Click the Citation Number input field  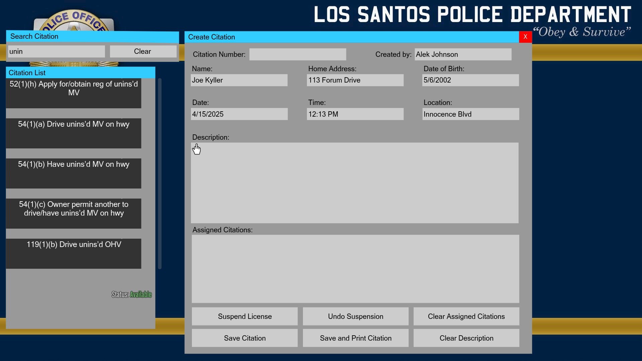(298, 54)
